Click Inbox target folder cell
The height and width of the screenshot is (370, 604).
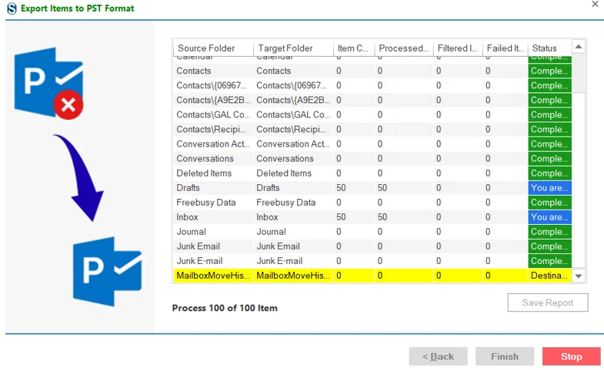293,216
